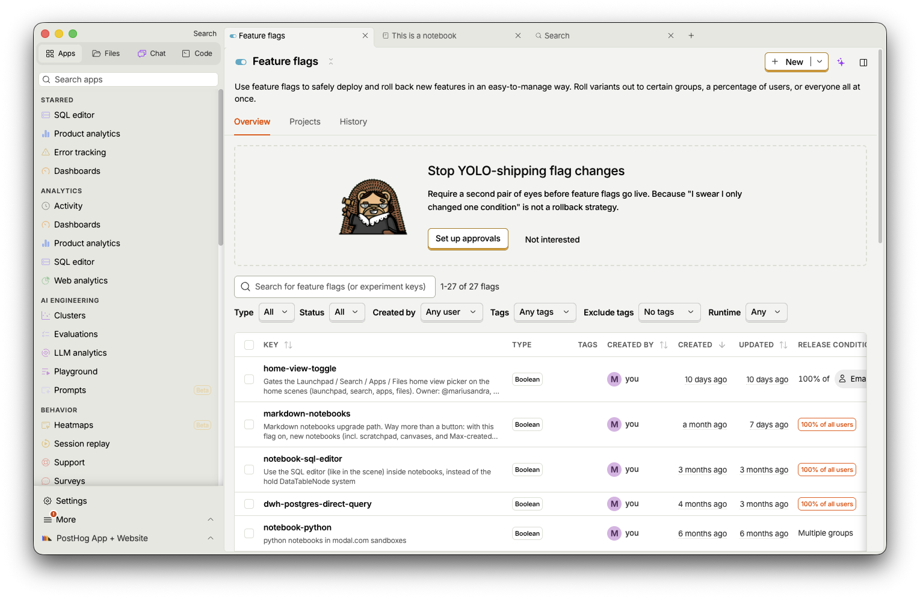Click the main page vertical scrollbar
Screen dimensions: 920x599
tap(880, 146)
